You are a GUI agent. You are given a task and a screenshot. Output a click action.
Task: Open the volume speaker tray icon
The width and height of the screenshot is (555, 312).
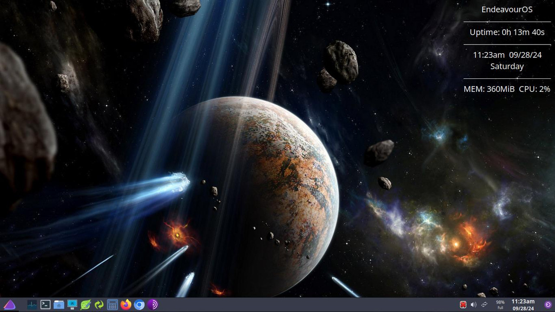473,305
